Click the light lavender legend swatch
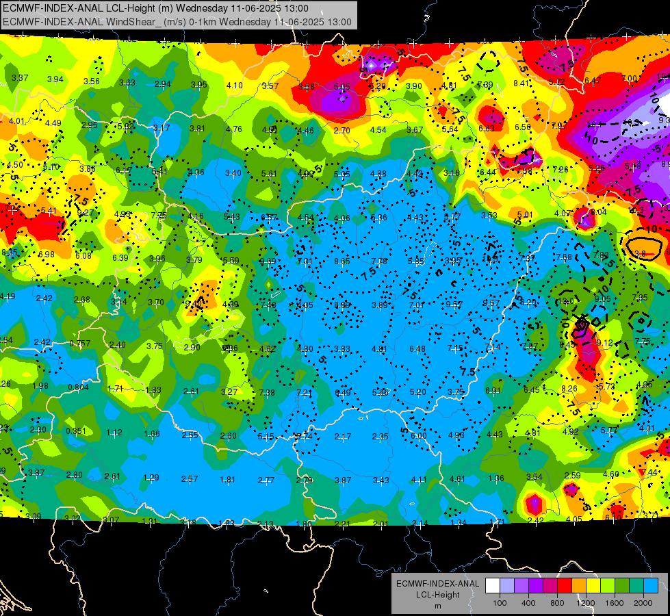 507,585
